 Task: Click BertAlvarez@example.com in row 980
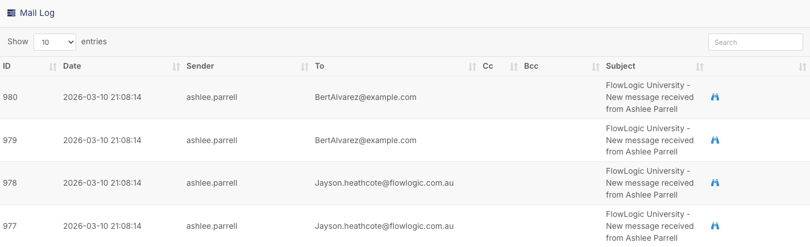[x=365, y=97]
